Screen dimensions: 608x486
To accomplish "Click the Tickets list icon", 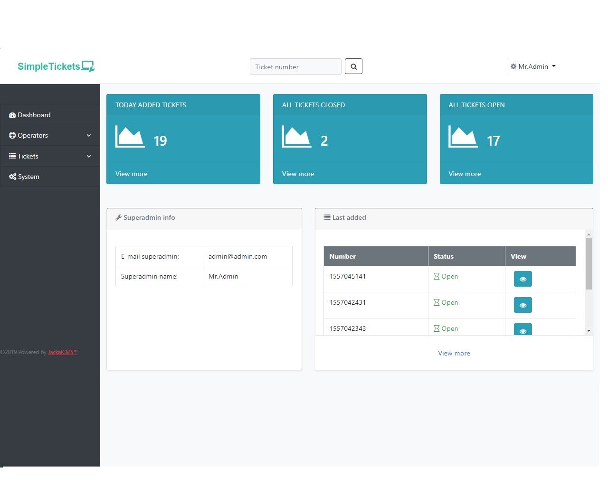I will click(12, 156).
